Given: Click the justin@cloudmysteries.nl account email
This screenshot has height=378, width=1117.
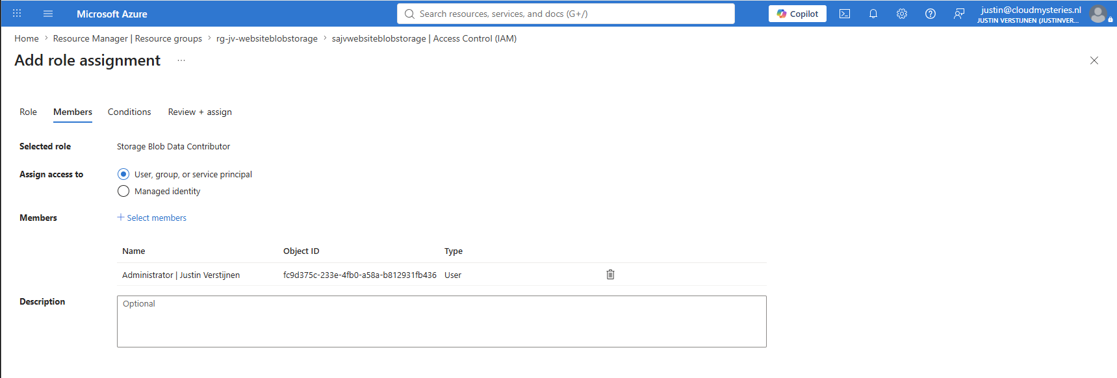Looking at the screenshot, I should click(x=1031, y=10).
